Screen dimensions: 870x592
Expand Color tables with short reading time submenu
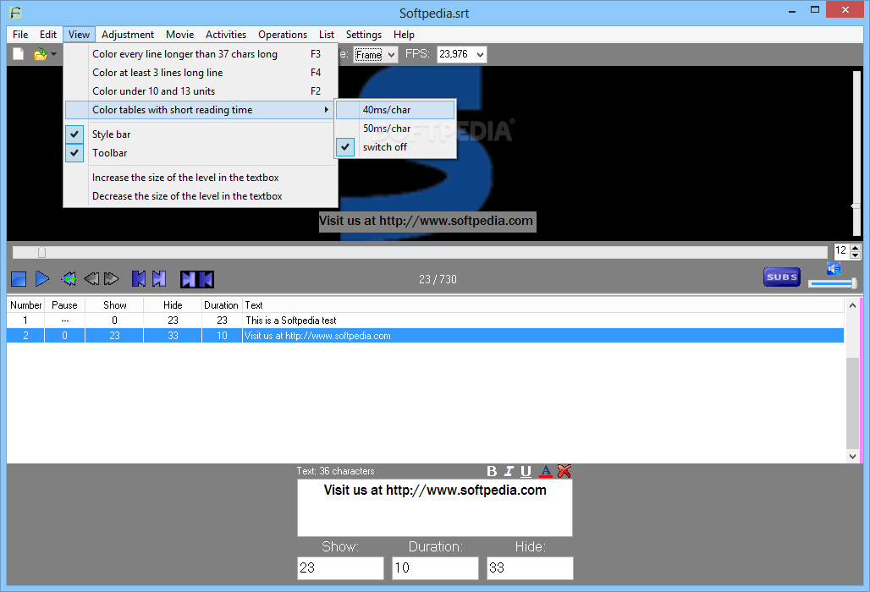point(200,110)
